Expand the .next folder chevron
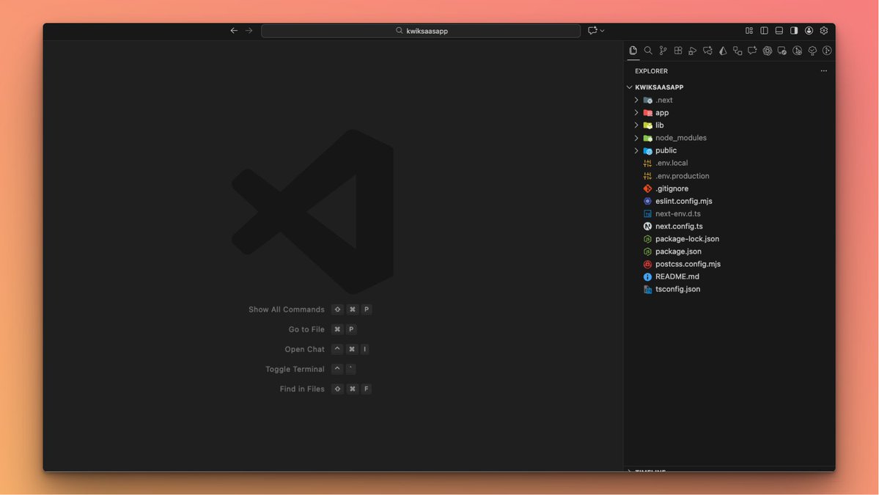879x495 pixels. pyautogui.click(x=636, y=100)
